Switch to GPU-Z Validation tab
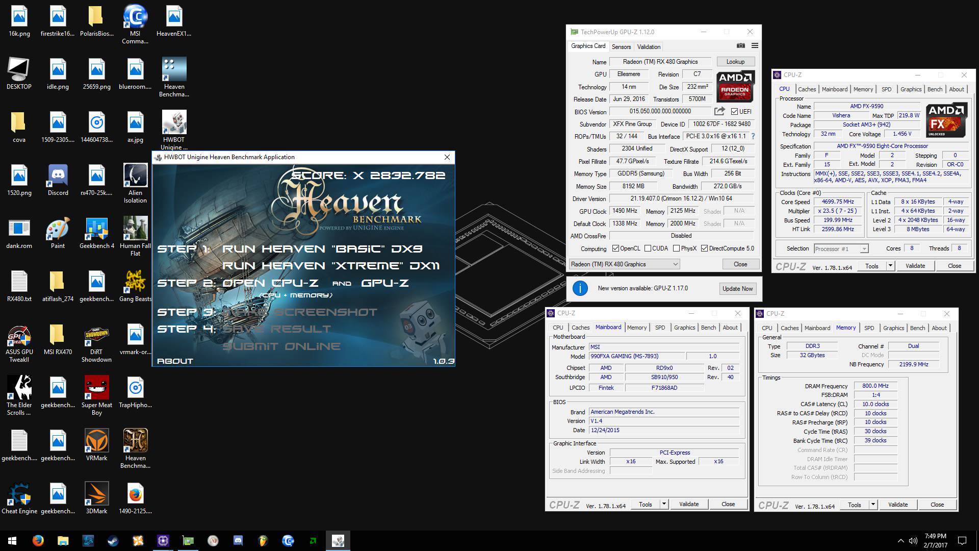 point(649,46)
